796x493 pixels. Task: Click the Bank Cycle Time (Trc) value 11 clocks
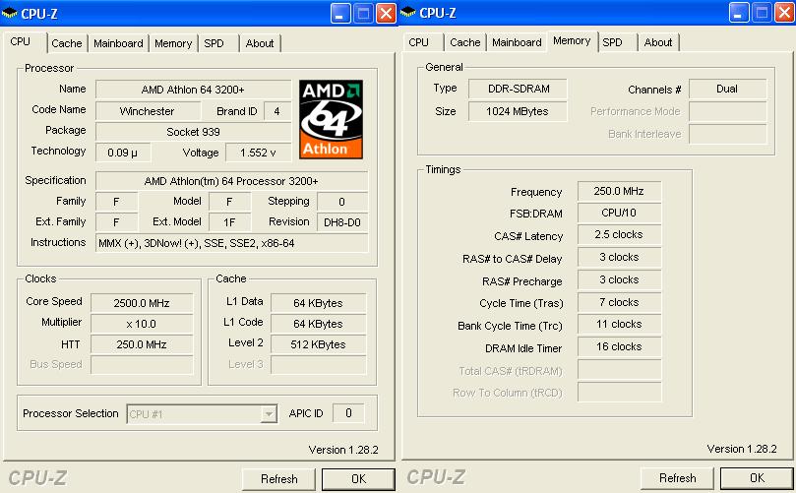coord(619,325)
